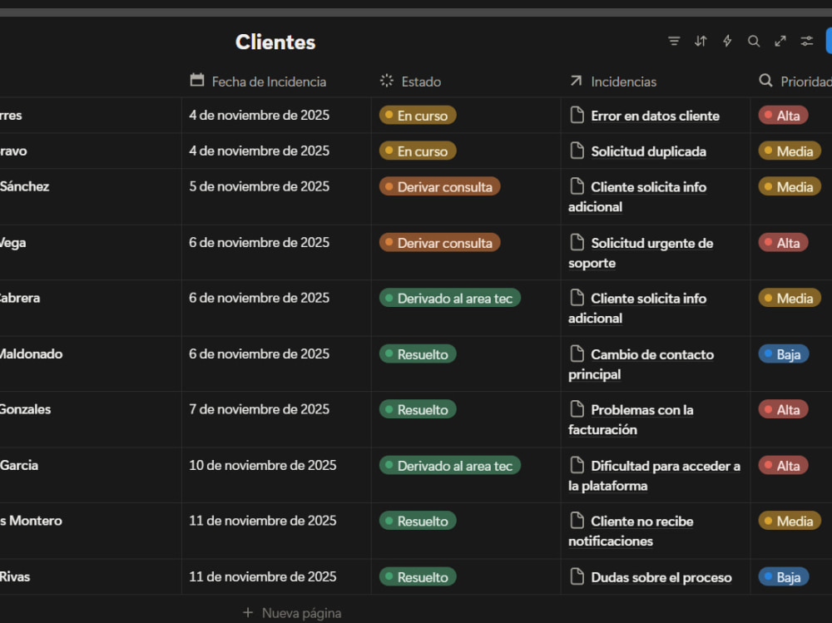Screen dimensions: 832x623
Task: Click the Media priority tag in Montero row
Action: click(x=790, y=521)
